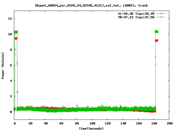Click the plot title with the Skynet_60024 filename
175x131 pixels.
point(91,5)
